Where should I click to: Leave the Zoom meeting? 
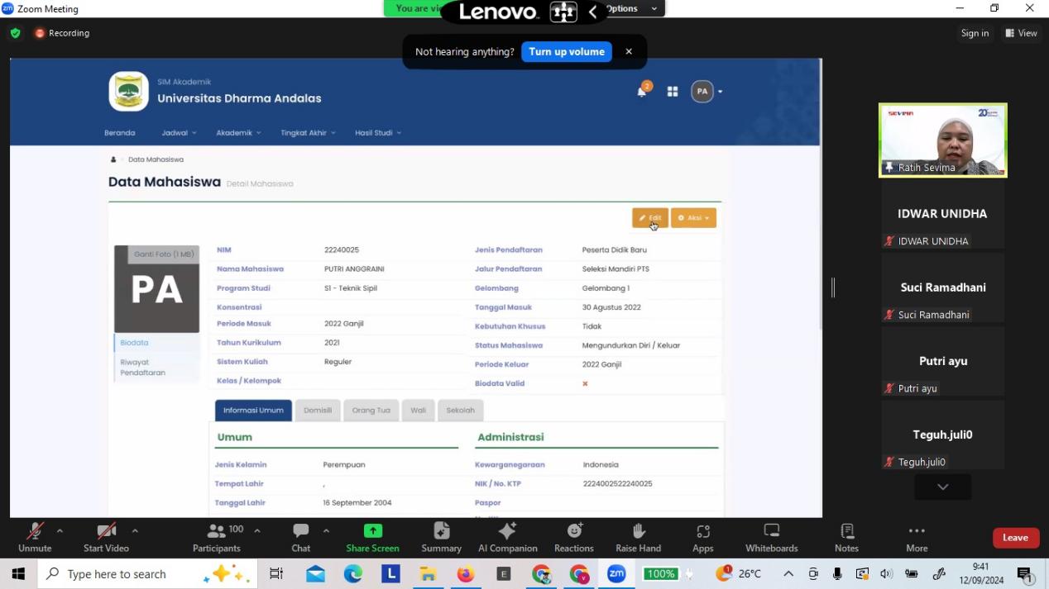coord(1015,538)
